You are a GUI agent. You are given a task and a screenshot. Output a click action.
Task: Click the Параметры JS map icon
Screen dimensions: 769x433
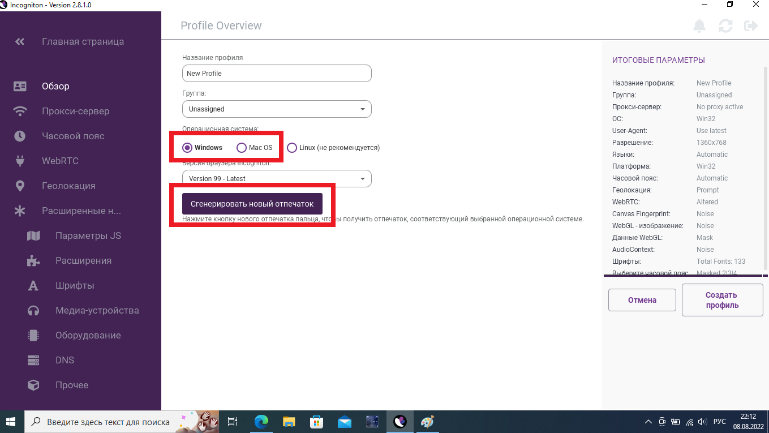point(33,235)
